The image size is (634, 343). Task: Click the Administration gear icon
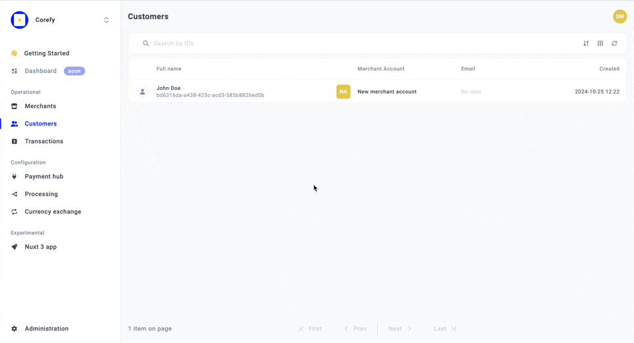14,329
